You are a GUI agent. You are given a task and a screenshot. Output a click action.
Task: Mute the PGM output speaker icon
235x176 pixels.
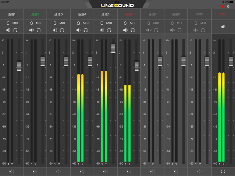click(223, 27)
